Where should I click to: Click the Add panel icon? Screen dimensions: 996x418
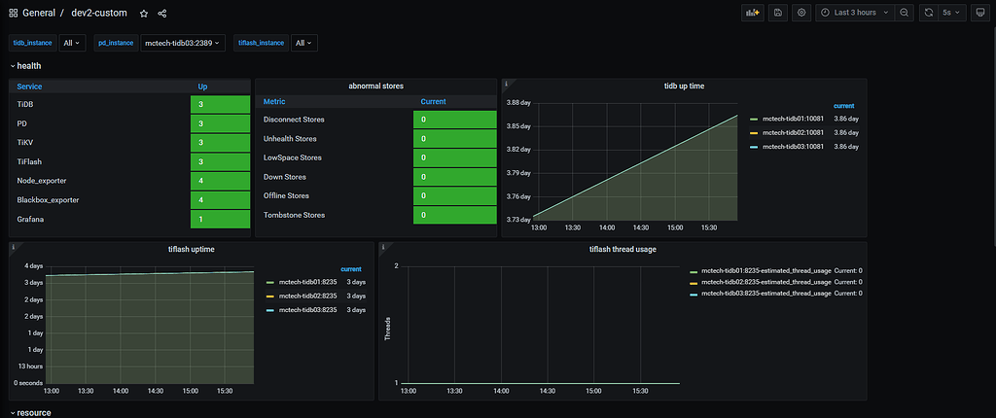click(752, 13)
